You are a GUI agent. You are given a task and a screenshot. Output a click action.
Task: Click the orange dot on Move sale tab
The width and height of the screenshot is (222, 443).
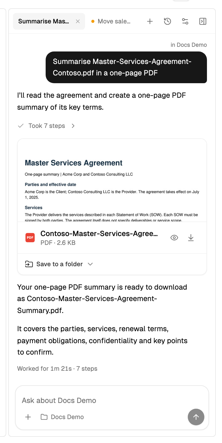click(93, 21)
